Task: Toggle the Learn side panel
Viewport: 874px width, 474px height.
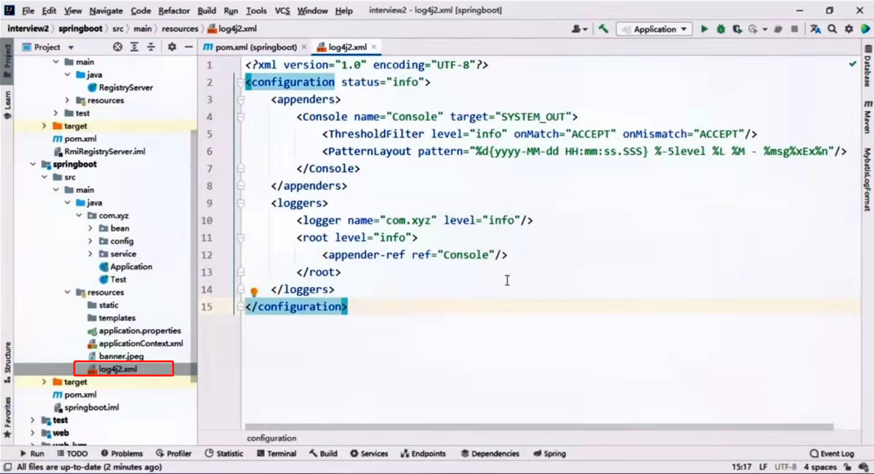Action: coord(7,104)
